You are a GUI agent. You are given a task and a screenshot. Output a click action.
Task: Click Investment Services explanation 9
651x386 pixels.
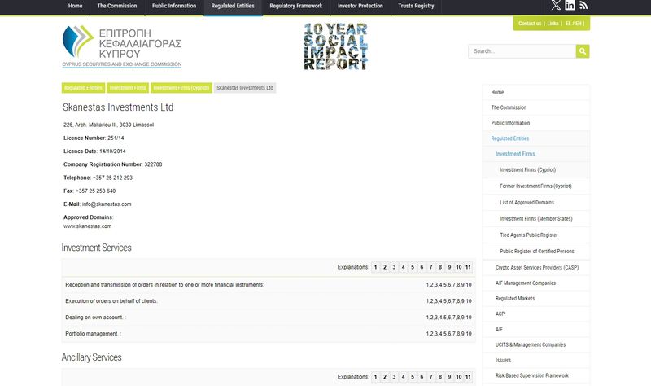pos(449,267)
